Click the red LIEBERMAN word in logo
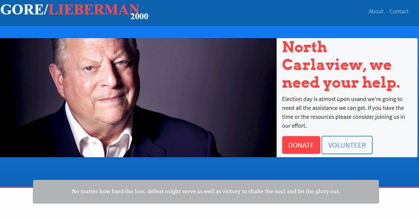The width and height of the screenshot is (419, 219). (x=93, y=10)
